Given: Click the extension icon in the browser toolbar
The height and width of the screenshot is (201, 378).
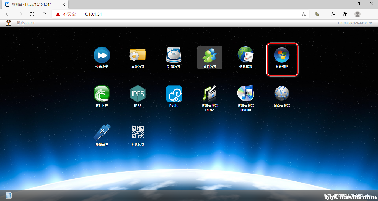Looking at the screenshot, I should click(x=317, y=14).
